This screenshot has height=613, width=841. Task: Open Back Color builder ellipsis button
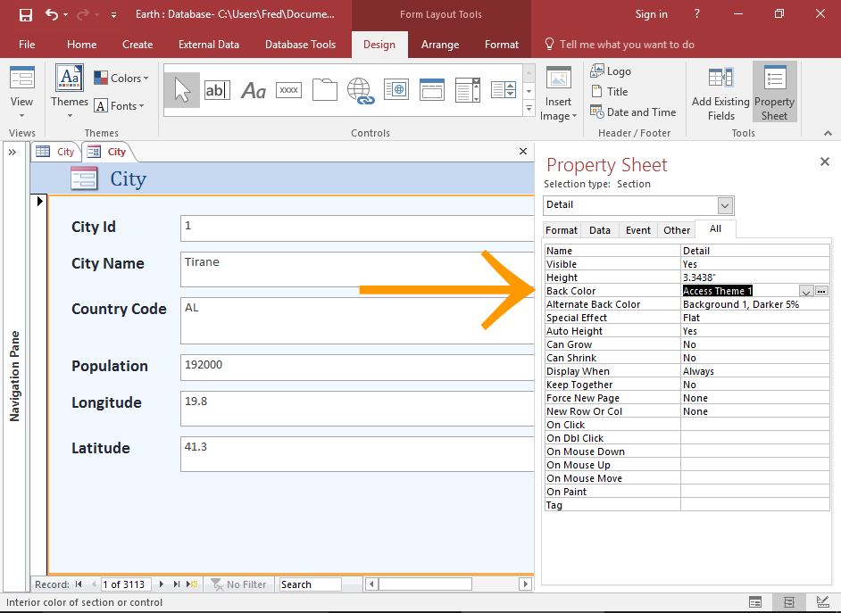[821, 291]
